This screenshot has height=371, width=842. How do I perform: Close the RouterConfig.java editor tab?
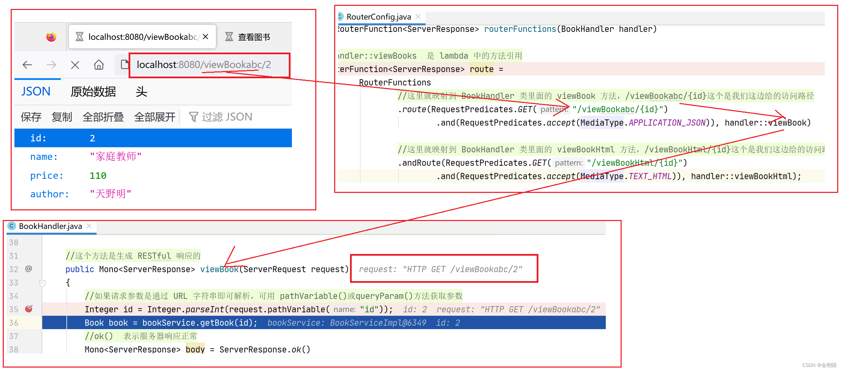point(418,16)
